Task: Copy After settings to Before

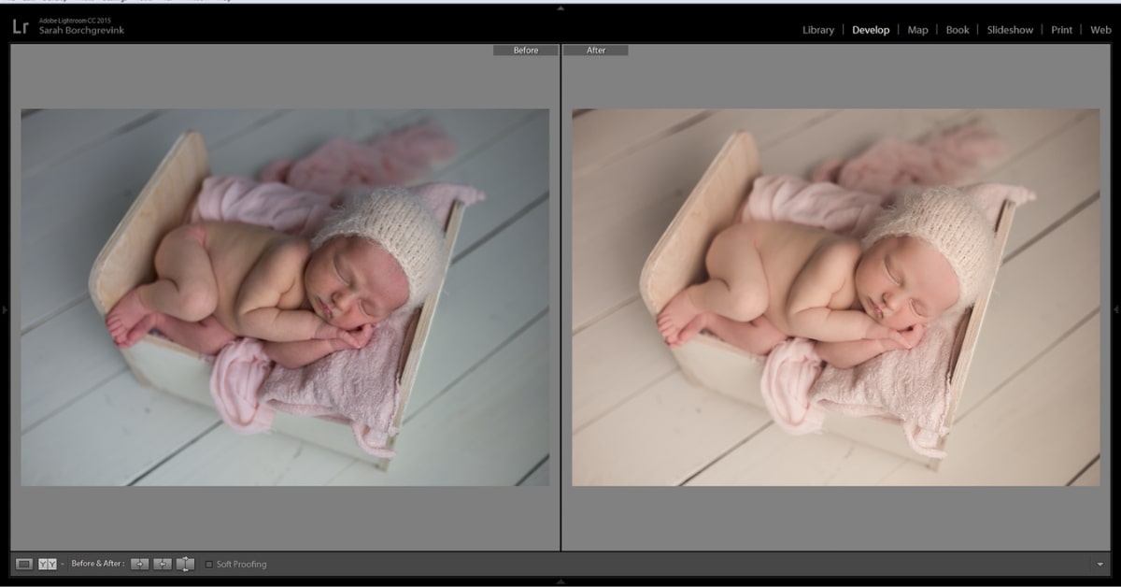Action: (163, 564)
